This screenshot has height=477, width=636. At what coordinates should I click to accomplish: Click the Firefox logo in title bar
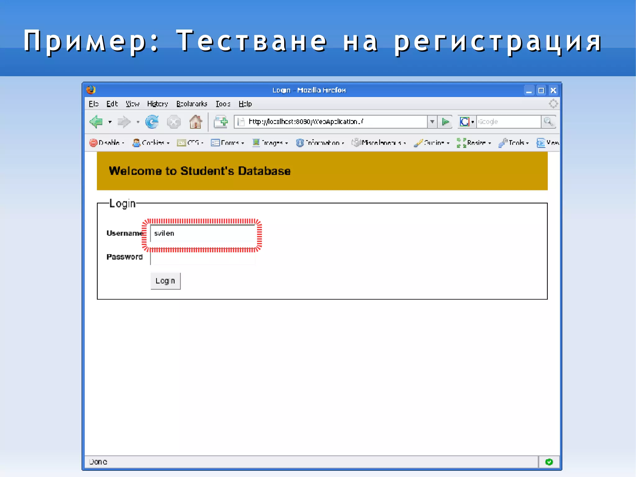click(x=91, y=90)
